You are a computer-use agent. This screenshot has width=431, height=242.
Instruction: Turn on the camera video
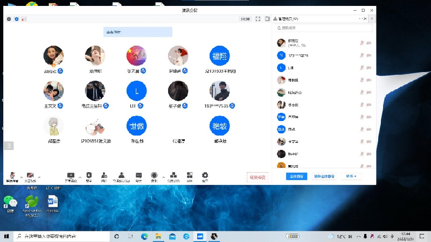click(x=30, y=176)
